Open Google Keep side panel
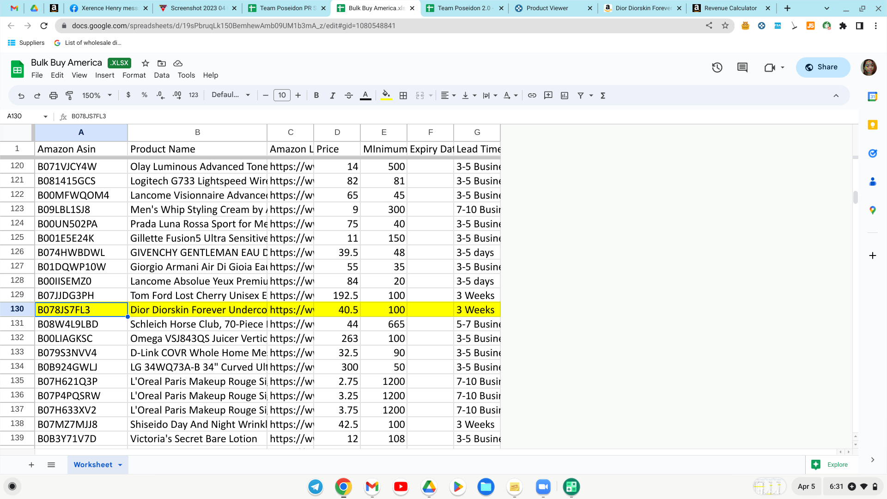The width and height of the screenshot is (887, 499). 873,125
